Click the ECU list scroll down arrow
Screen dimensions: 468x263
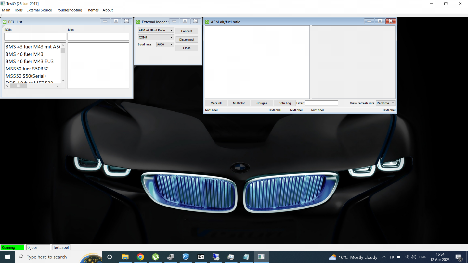(x=63, y=81)
